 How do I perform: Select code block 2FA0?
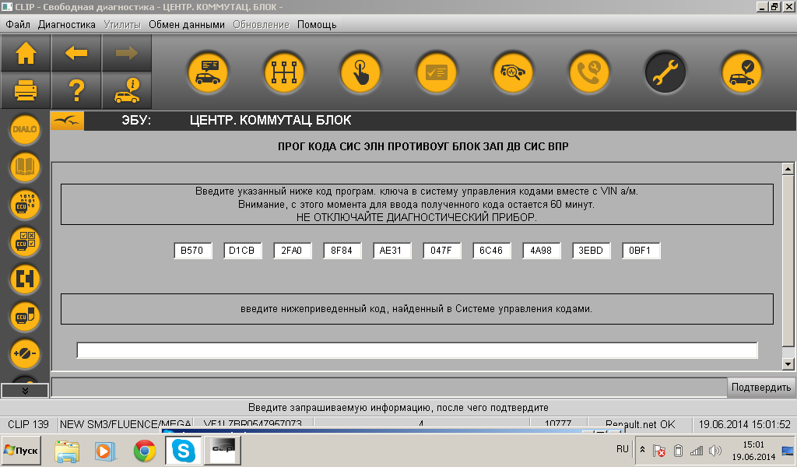pos(292,251)
